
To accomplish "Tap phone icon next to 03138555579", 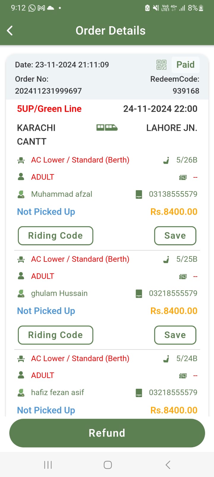I will (139, 194).
